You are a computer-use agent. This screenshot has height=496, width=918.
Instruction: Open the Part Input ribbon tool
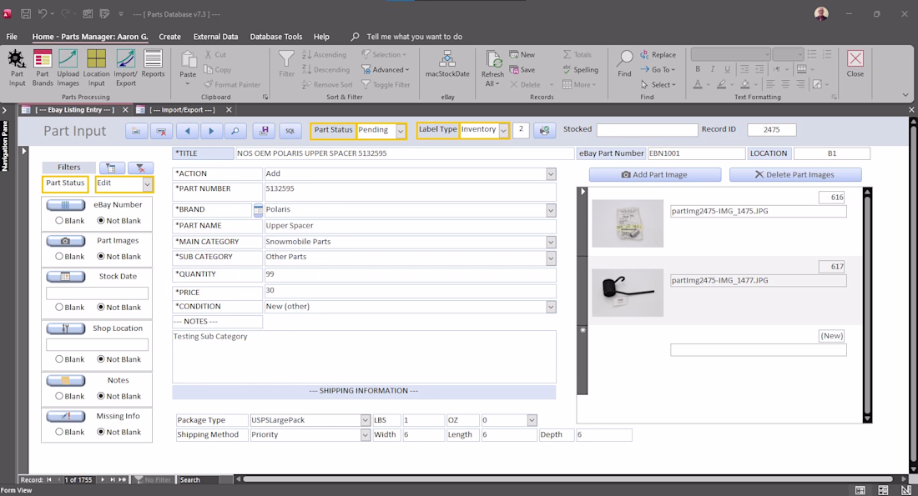point(17,68)
